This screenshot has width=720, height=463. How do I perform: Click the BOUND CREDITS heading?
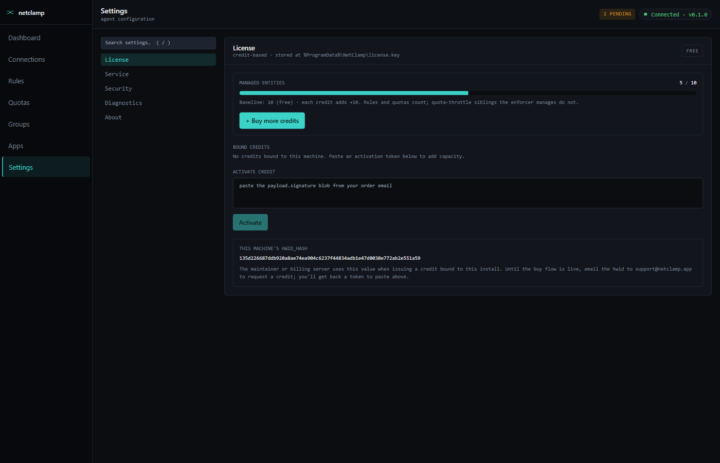[x=251, y=147]
